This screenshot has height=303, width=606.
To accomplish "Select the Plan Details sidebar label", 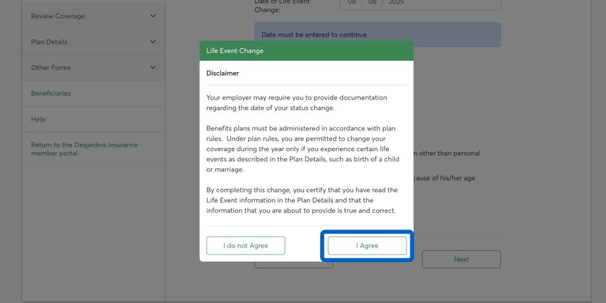I will 49,42.
